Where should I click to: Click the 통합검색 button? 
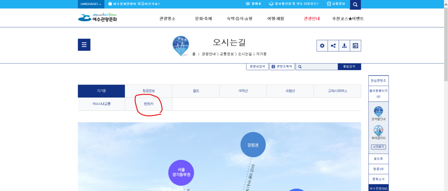pyautogui.click(x=349, y=67)
